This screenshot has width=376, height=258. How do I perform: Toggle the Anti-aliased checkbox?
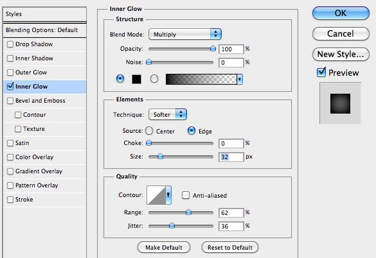(x=185, y=195)
